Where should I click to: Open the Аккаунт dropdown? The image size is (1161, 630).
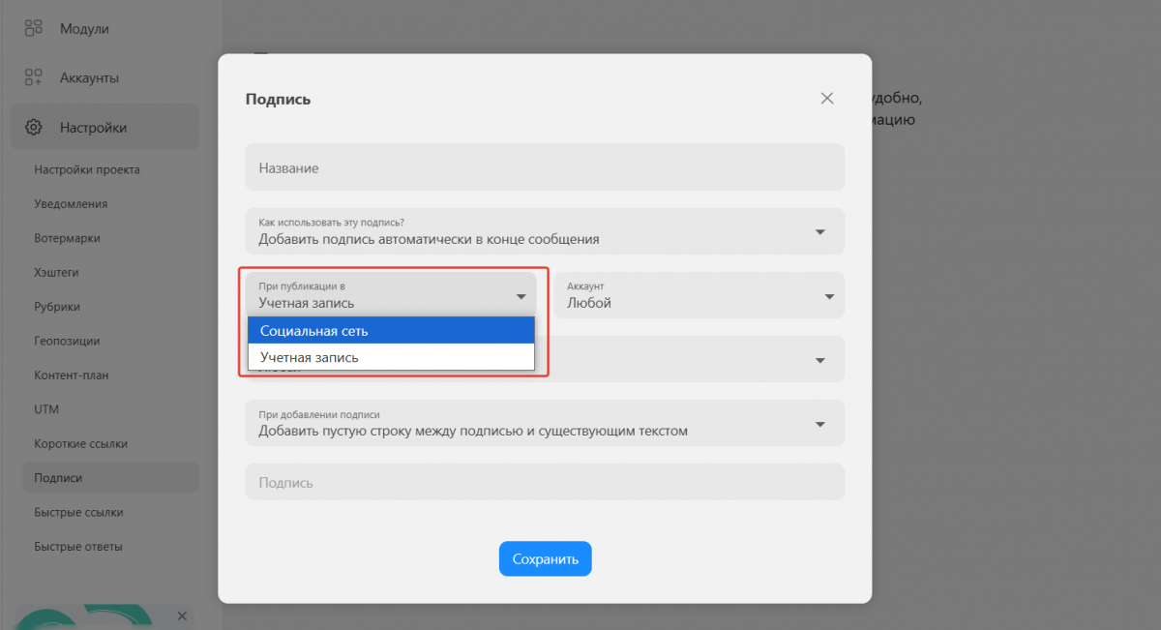coord(700,295)
